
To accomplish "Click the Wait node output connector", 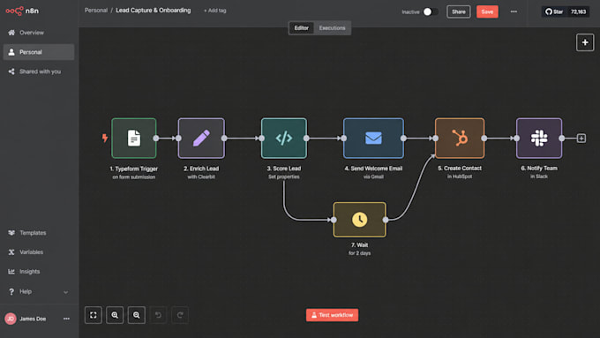I will coord(386,220).
